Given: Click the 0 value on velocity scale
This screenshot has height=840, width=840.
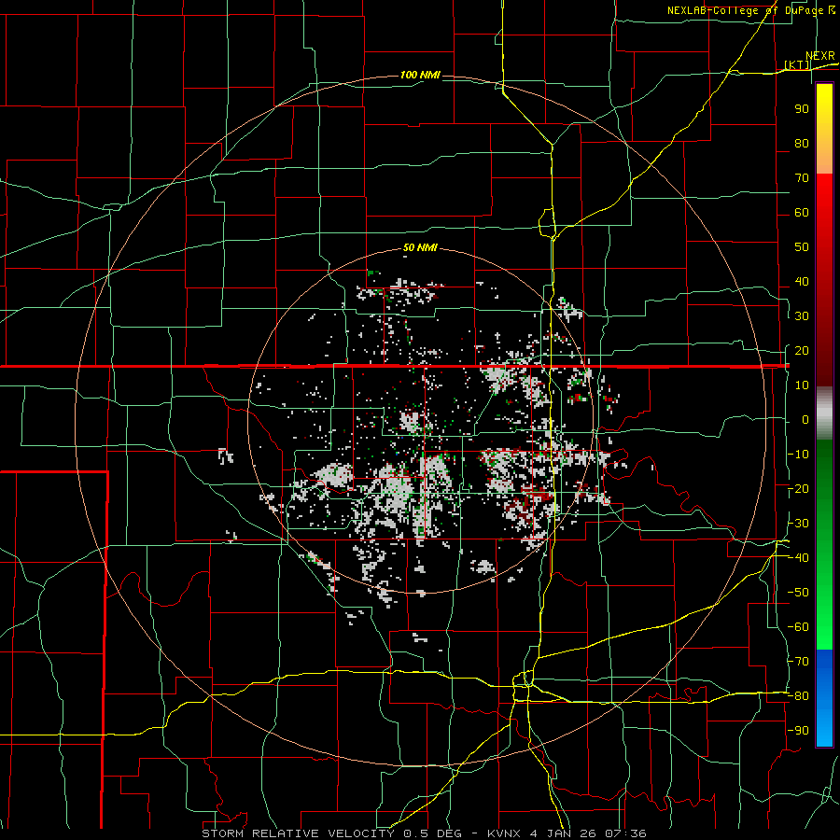Looking at the screenshot, I should tap(805, 419).
